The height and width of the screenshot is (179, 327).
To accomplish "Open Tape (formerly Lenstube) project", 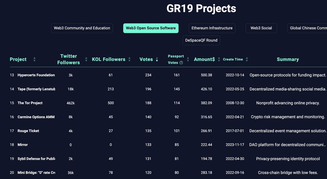I will tap(36, 89).
